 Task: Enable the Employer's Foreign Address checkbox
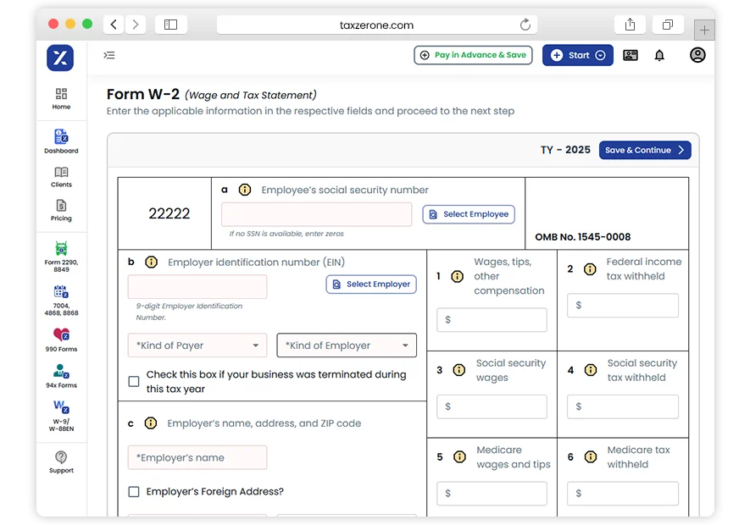click(x=133, y=490)
